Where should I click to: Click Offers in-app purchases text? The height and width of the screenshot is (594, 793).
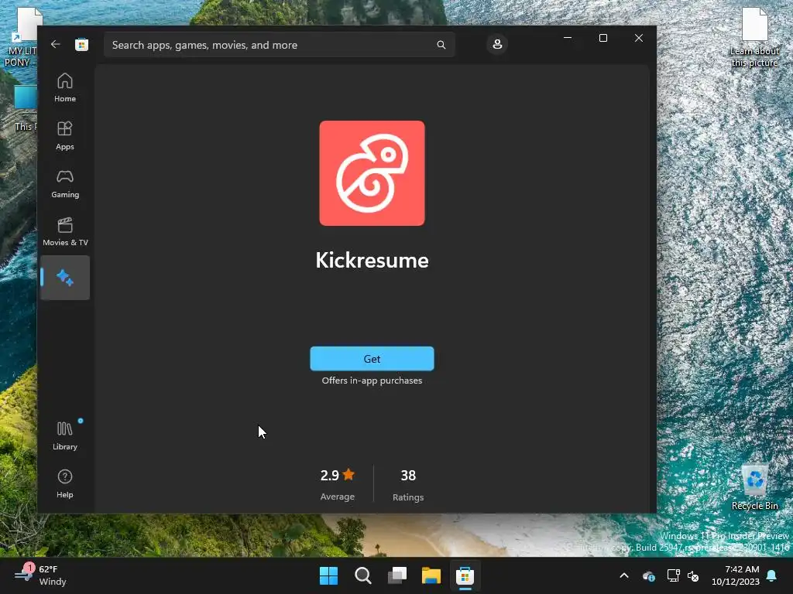pyautogui.click(x=372, y=381)
